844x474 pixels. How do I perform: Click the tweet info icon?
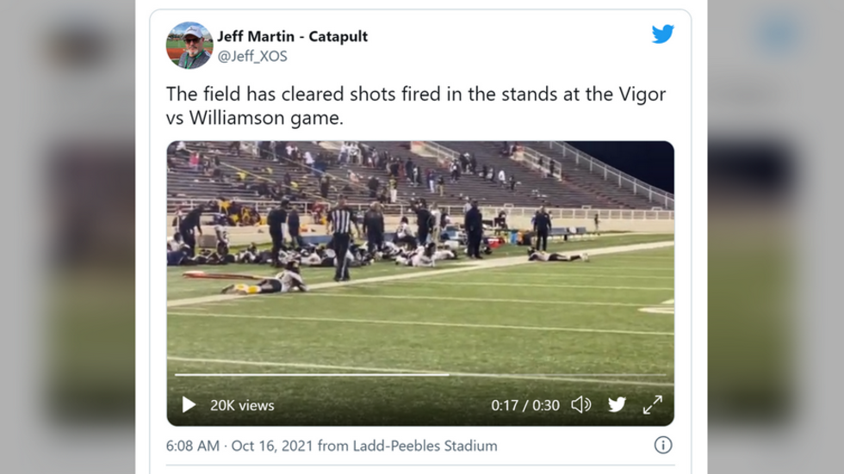point(662,445)
